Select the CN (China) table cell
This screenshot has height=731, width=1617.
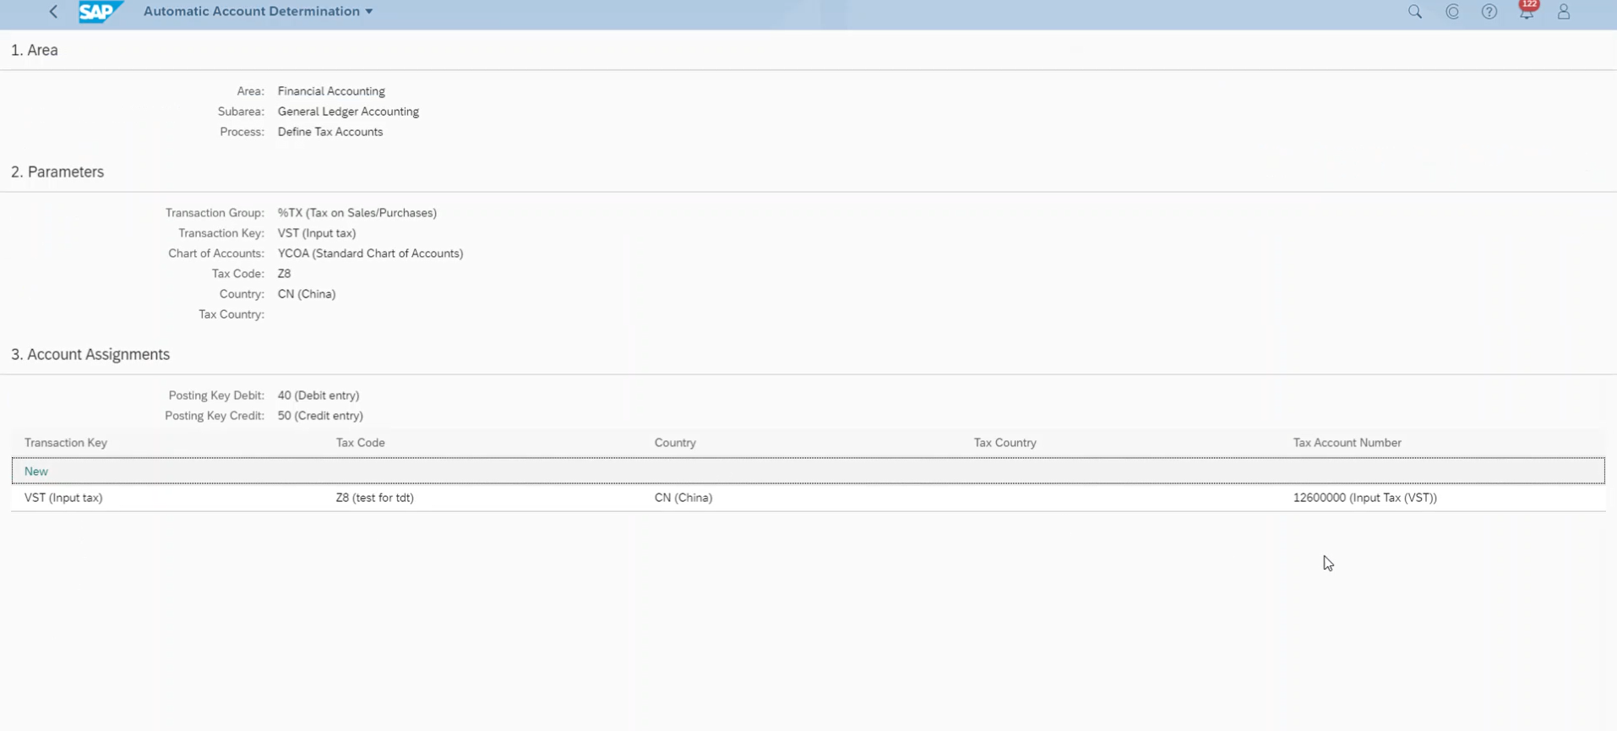coord(683,498)
